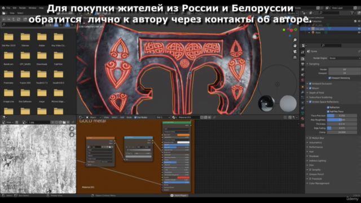Click the Blender logo in the top bar
The width and height of the screenshot is (361, 203).
point(3,8)
